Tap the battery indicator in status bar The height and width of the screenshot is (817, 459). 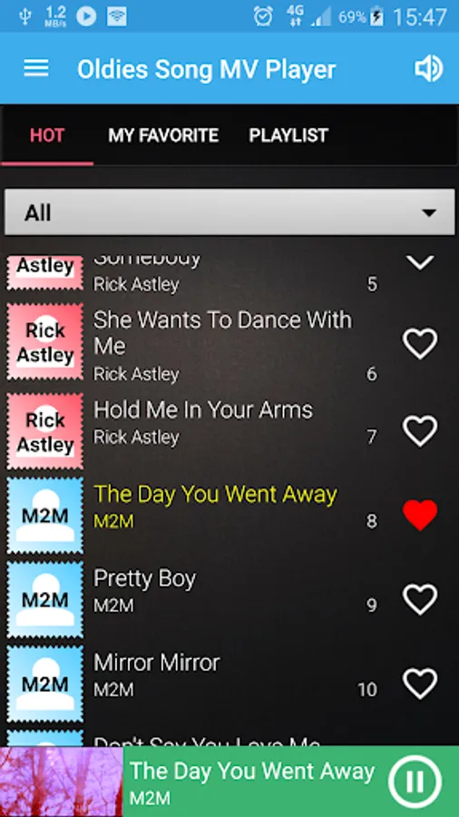click(x=376, y=17)
